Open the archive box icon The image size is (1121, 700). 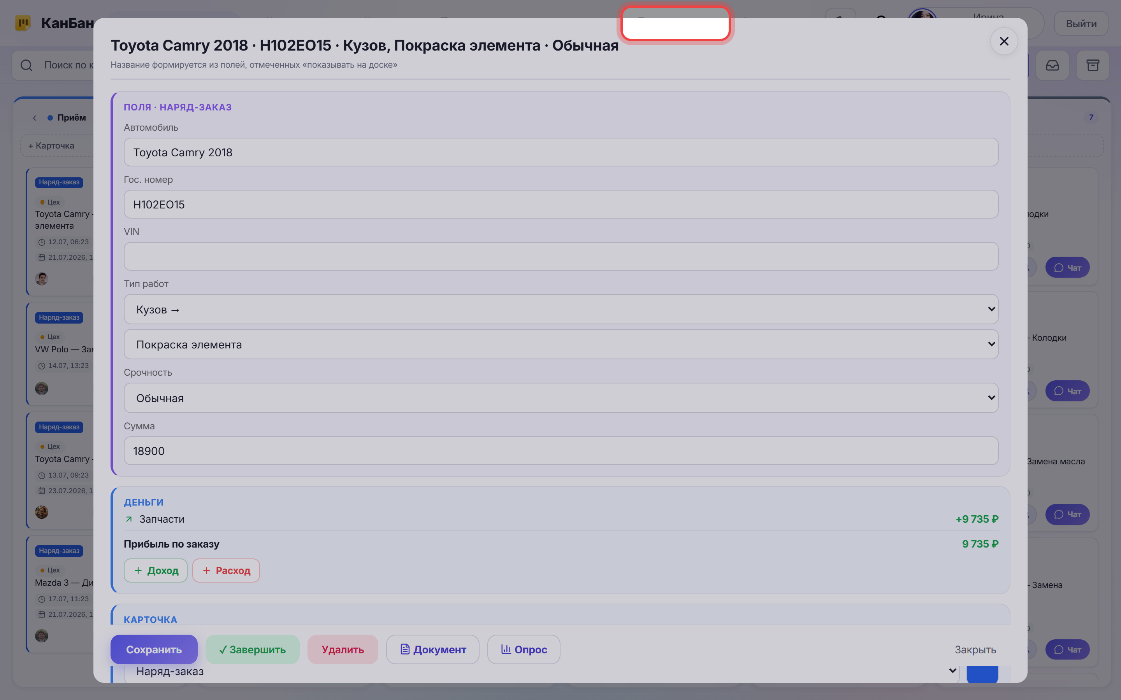(1093, 65)
